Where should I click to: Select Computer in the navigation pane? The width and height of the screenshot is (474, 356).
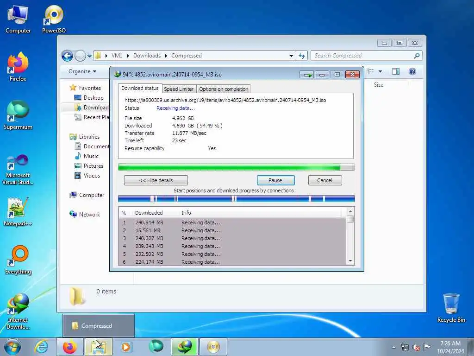(x=92, y=195)
